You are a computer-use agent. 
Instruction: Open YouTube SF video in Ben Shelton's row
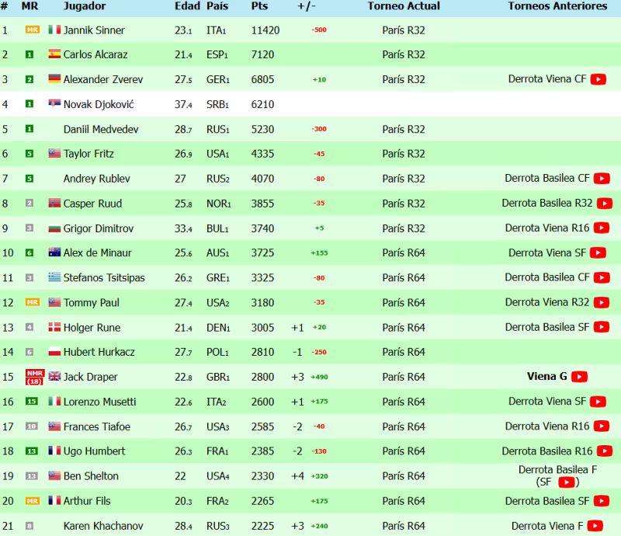point(566,482)
